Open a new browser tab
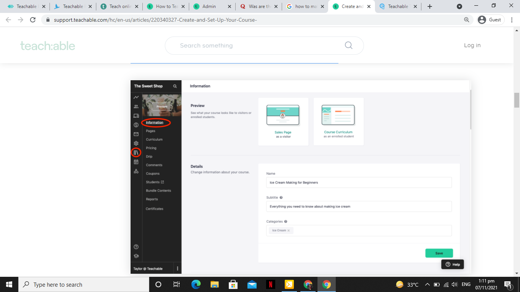 pyautogui.click(x=430, y=6)
